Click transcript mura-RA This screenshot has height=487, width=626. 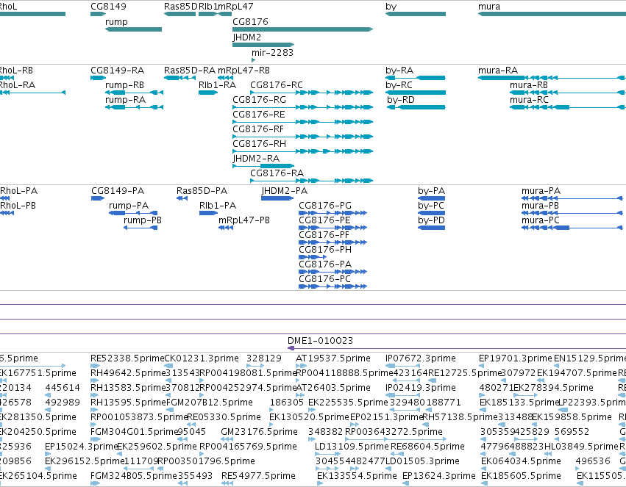(552, 78)
